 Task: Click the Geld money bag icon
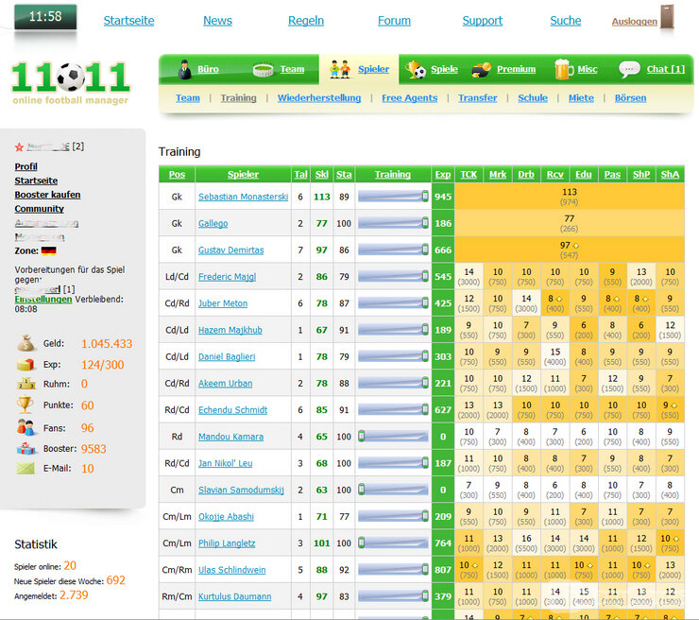coord(26,343)
